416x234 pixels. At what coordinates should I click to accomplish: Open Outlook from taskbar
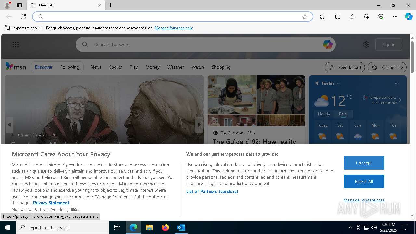tap(181, 227)
